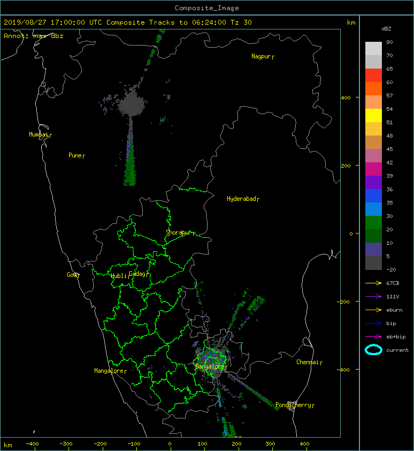Screen dimensions: 414x451
Task: Click the 'current' legend label
Action: point(397,350)
